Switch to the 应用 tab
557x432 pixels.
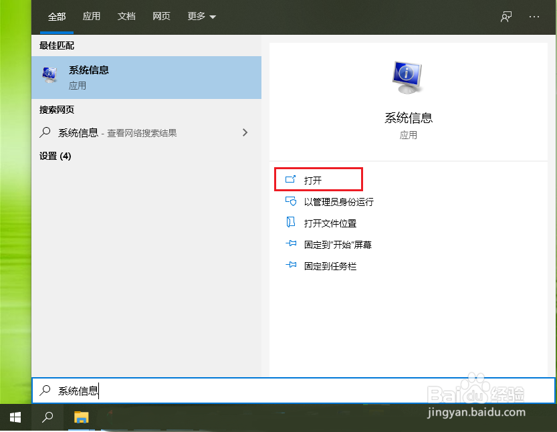pos(92,16)
